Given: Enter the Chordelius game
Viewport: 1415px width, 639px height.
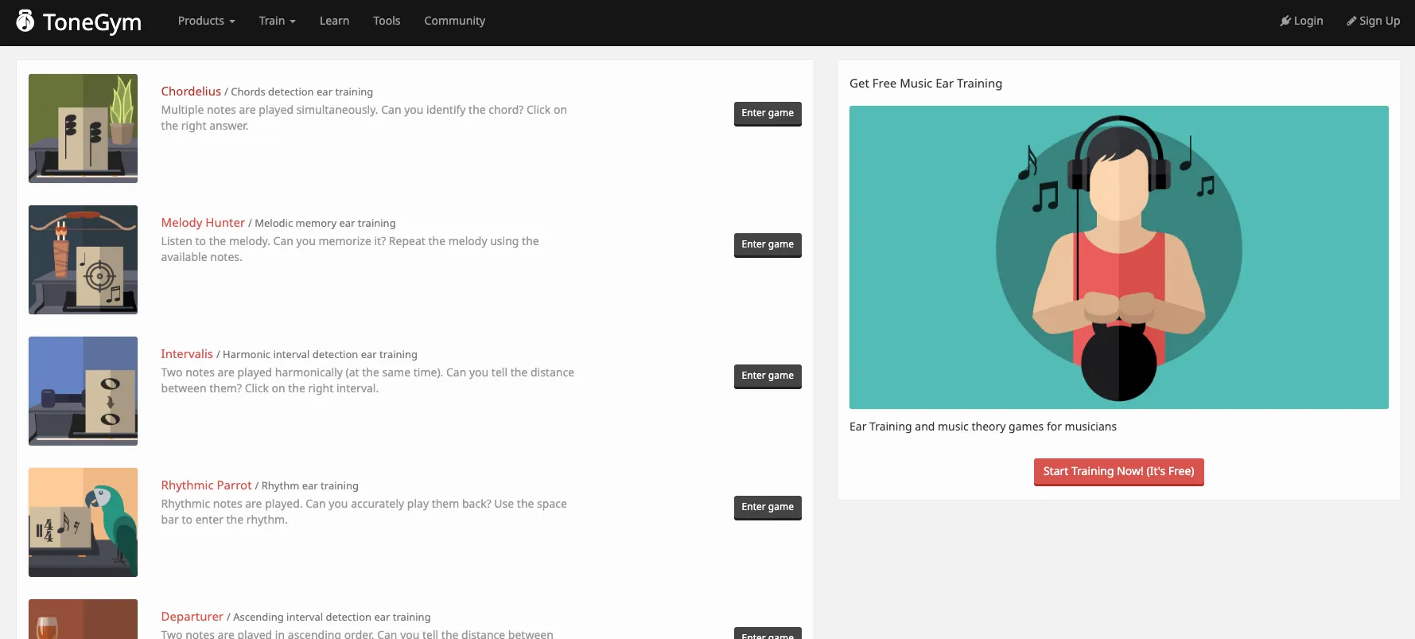Looking at the screenshot, I should (768, 113).
